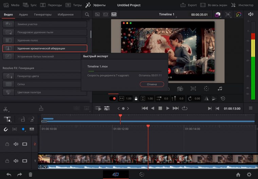Toggle timeline snapping magnet

[6, 129]
